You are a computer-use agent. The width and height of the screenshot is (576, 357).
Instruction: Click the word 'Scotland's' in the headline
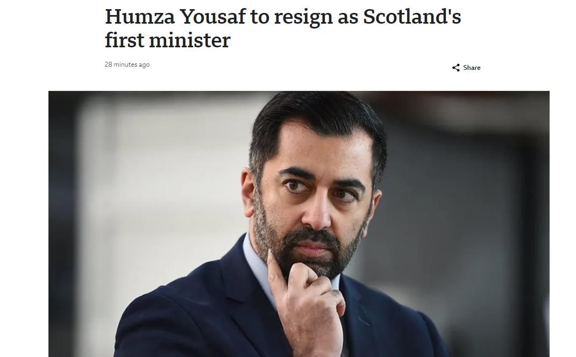[412, 17]
